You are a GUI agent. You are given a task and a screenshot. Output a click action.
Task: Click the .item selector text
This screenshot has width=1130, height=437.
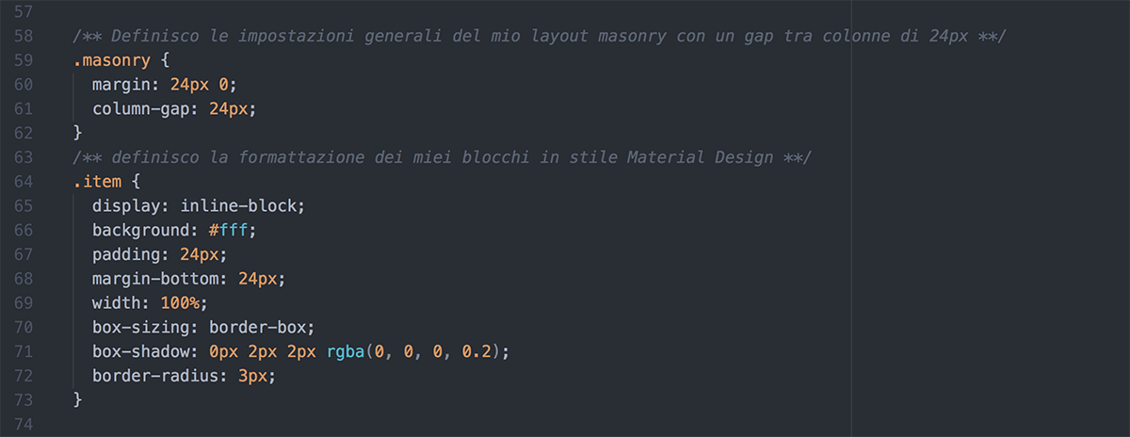click(97, 181)
